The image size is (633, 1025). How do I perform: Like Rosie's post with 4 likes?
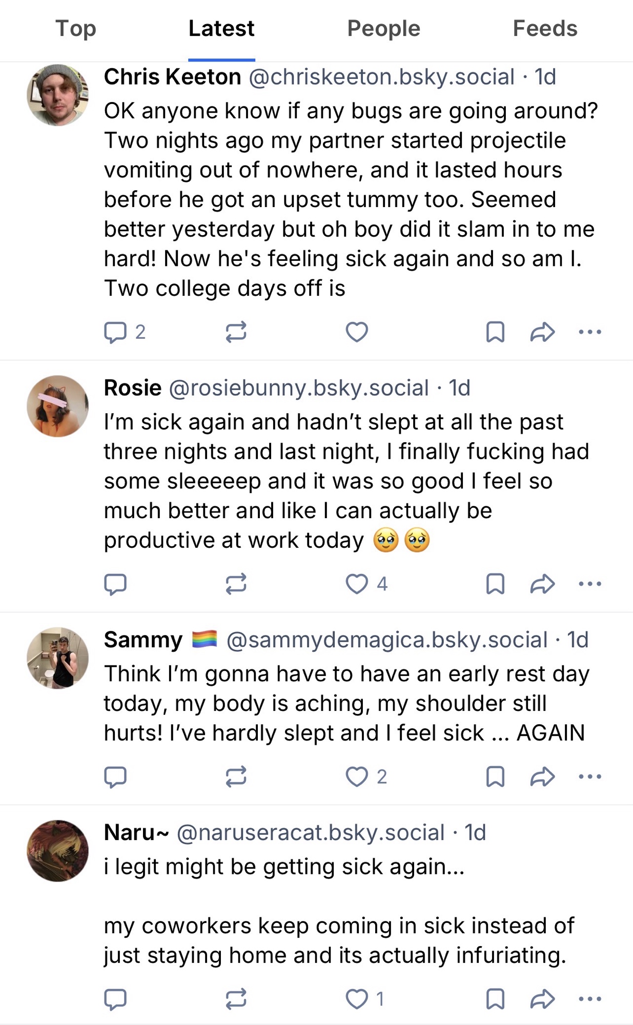tap(357, 584)
